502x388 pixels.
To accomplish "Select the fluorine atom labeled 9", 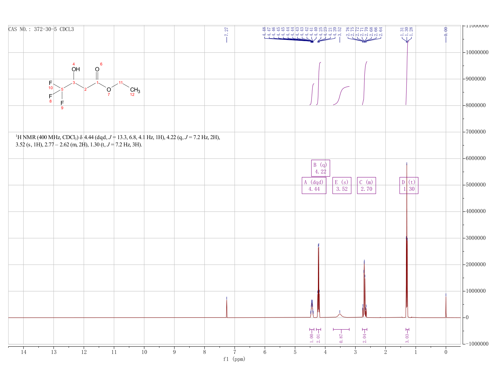I will pos(62,103).
